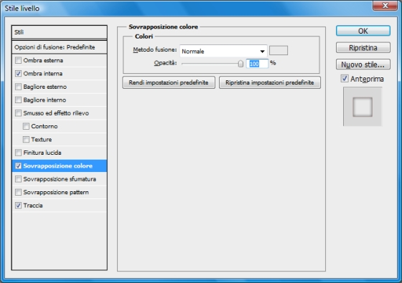Enable the Ombra esterna checkbox

(x=18, y=60)
